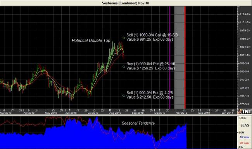The height and width of the screenshot is (149, 252).
Task: Click the TNT logo icon
Action: click(245, 111)
